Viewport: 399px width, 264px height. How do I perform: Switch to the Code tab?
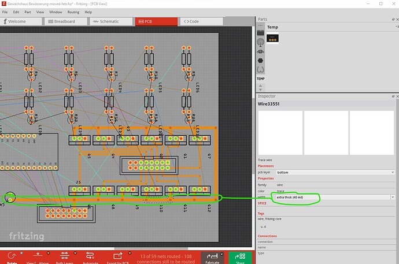click(201, 21)
